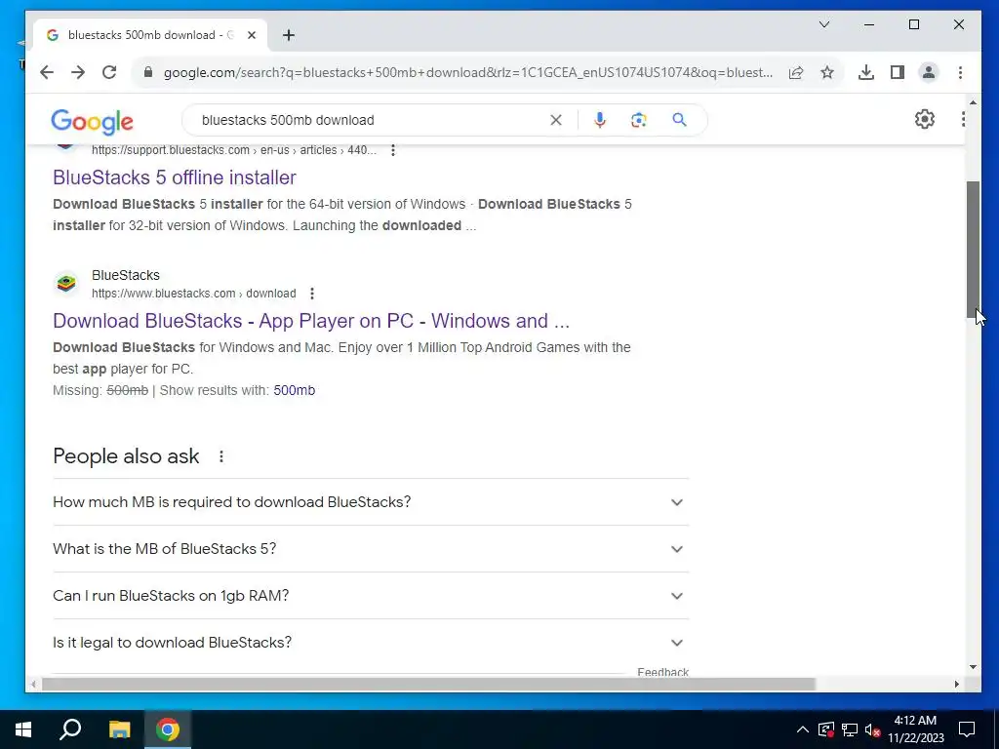Submit search with magnifier icon

(x=679, y=120)
